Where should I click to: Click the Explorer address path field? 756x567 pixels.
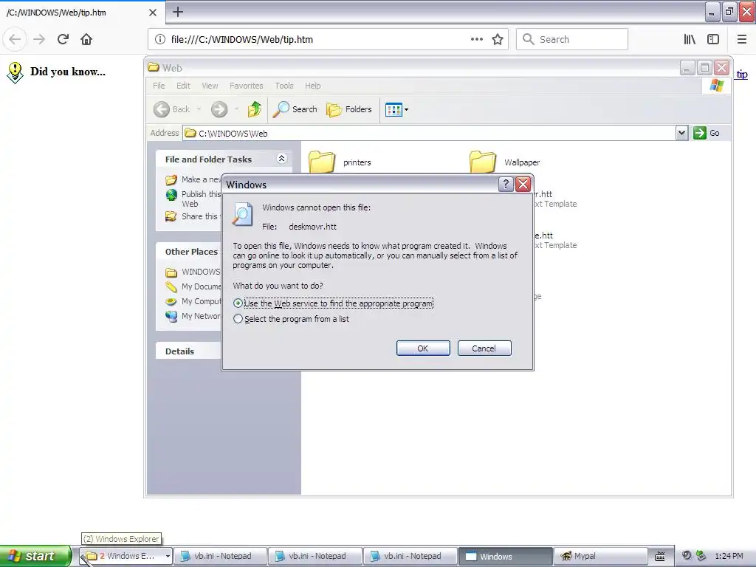tap(430, 133)
